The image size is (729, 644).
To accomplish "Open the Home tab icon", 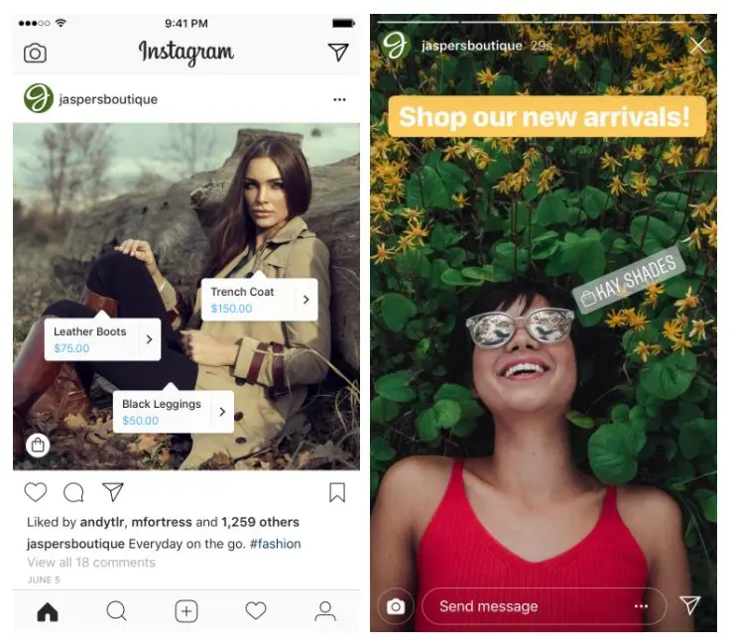I will click(48, 611).
